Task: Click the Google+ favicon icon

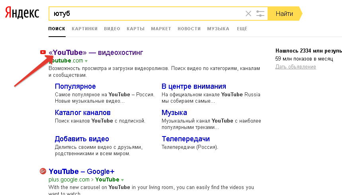Action: [x=43, y=171]
